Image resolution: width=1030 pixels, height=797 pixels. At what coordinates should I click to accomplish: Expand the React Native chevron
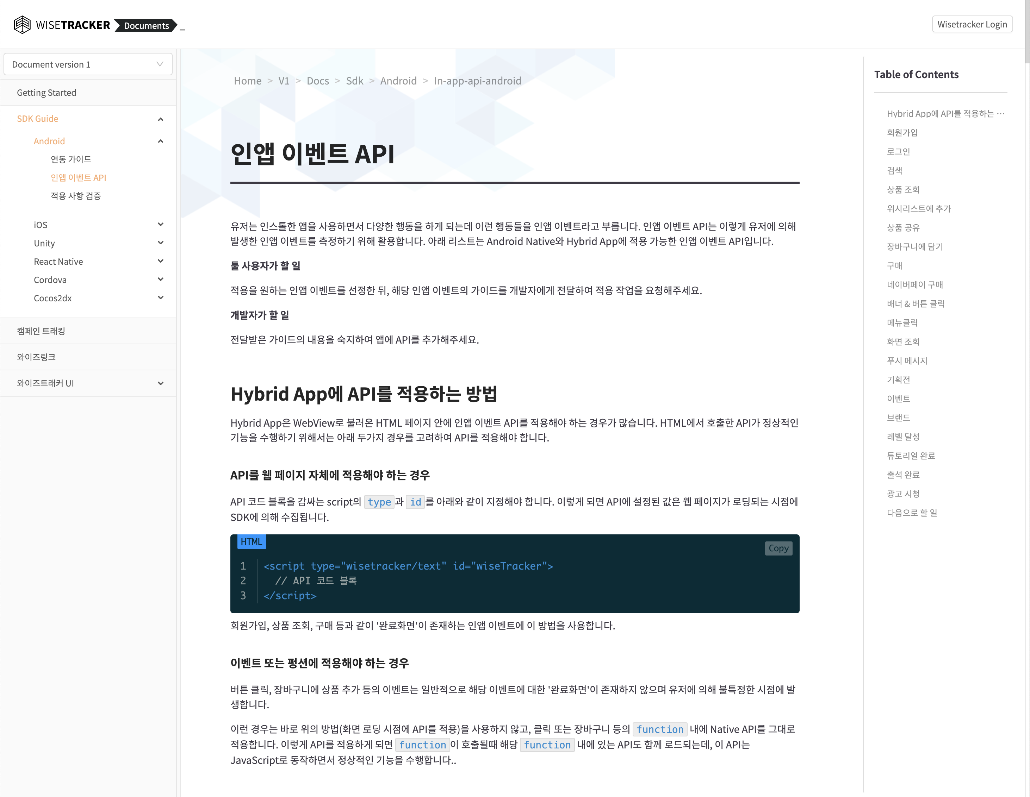coord(160,261)
